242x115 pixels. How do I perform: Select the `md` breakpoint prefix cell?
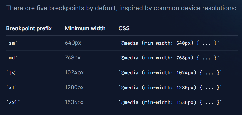[12, 58]
